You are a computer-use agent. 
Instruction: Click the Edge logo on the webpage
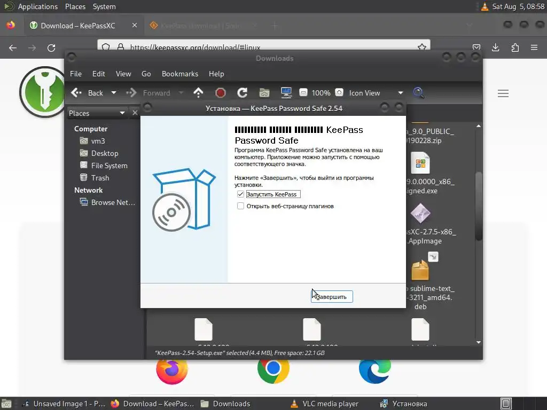pyautogui.click(x=375, y=372)
